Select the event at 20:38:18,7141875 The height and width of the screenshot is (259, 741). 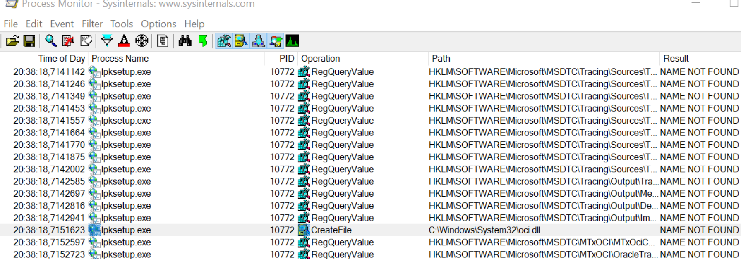pyautogui.click(x=370, y=157)
